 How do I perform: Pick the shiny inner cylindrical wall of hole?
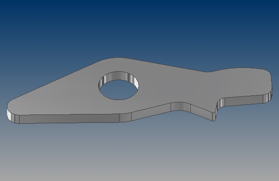click(118, 76)
